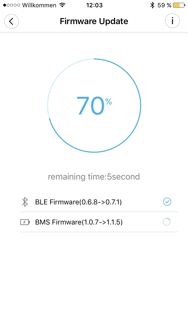The height and width of the screenshot is (335, 188).
Task: Click the battery icon beside BMS Firmware
Action: (x=25, y=222)
